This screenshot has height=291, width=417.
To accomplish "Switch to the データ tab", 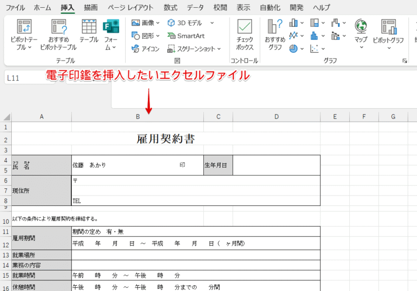I will [195, 7].
